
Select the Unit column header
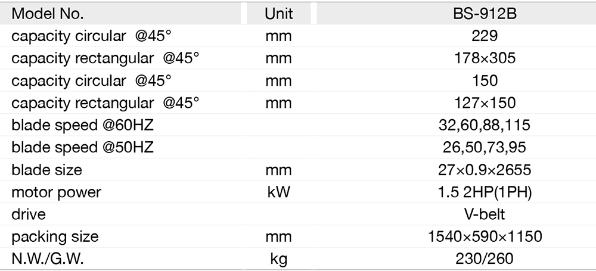click(278, 14)
